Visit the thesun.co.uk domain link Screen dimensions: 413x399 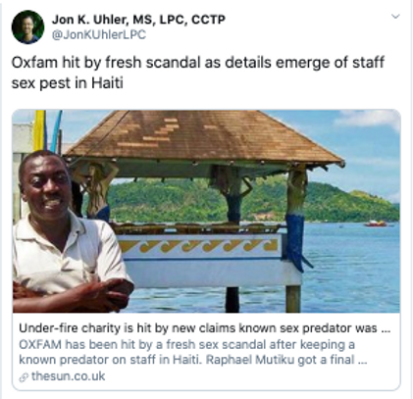click(69, 376)
